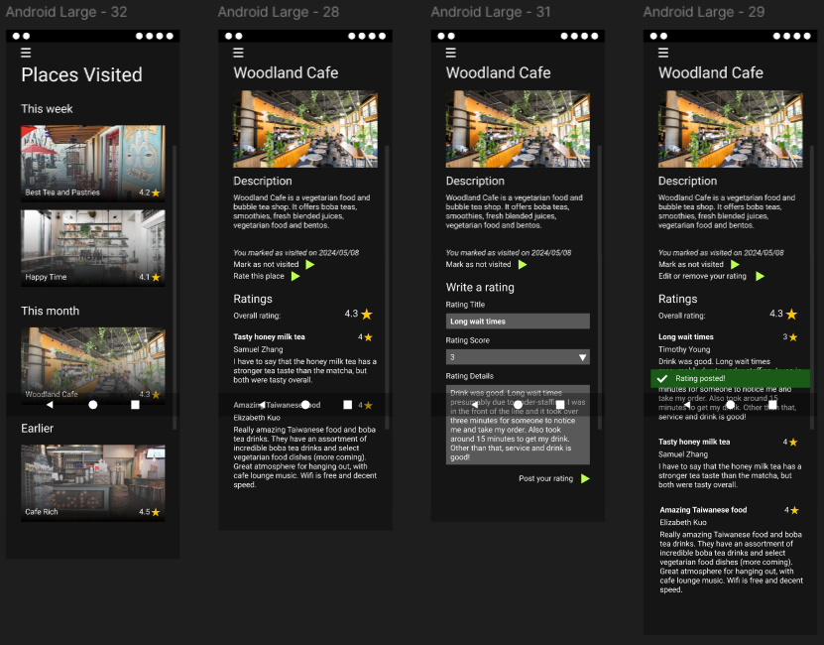Select 'Android Large - 32' frame label
This screenshot has height=645, width=824.
[66, 12]
